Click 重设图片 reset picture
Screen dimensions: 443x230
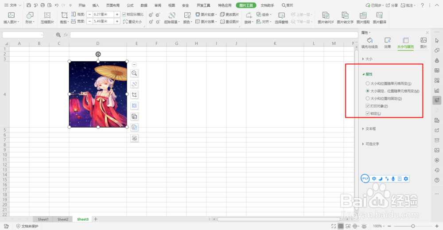229,21
